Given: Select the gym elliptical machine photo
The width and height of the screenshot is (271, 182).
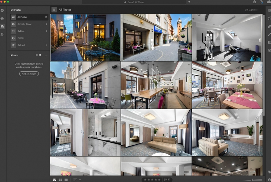Looking at the screenshot, I should tap(227, 37).
